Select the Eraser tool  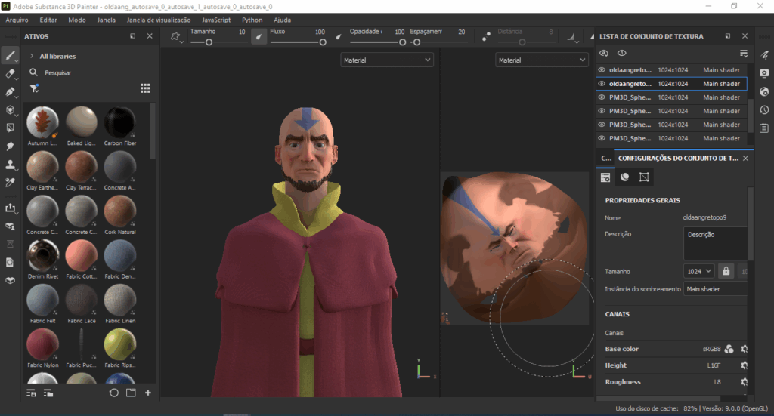click(10, 73)
